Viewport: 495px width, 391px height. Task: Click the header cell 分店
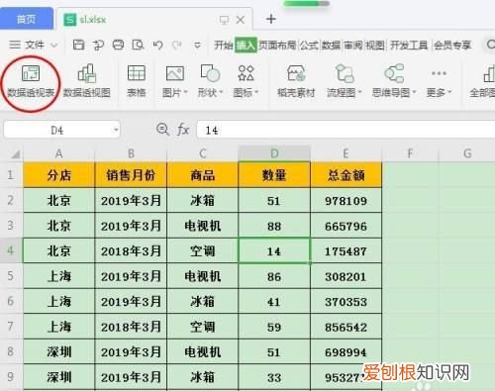tap(58, 175)
